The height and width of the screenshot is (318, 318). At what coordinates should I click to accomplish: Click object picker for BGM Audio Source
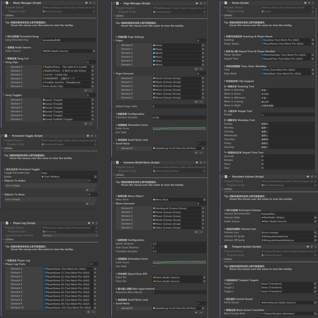point(94,51)
